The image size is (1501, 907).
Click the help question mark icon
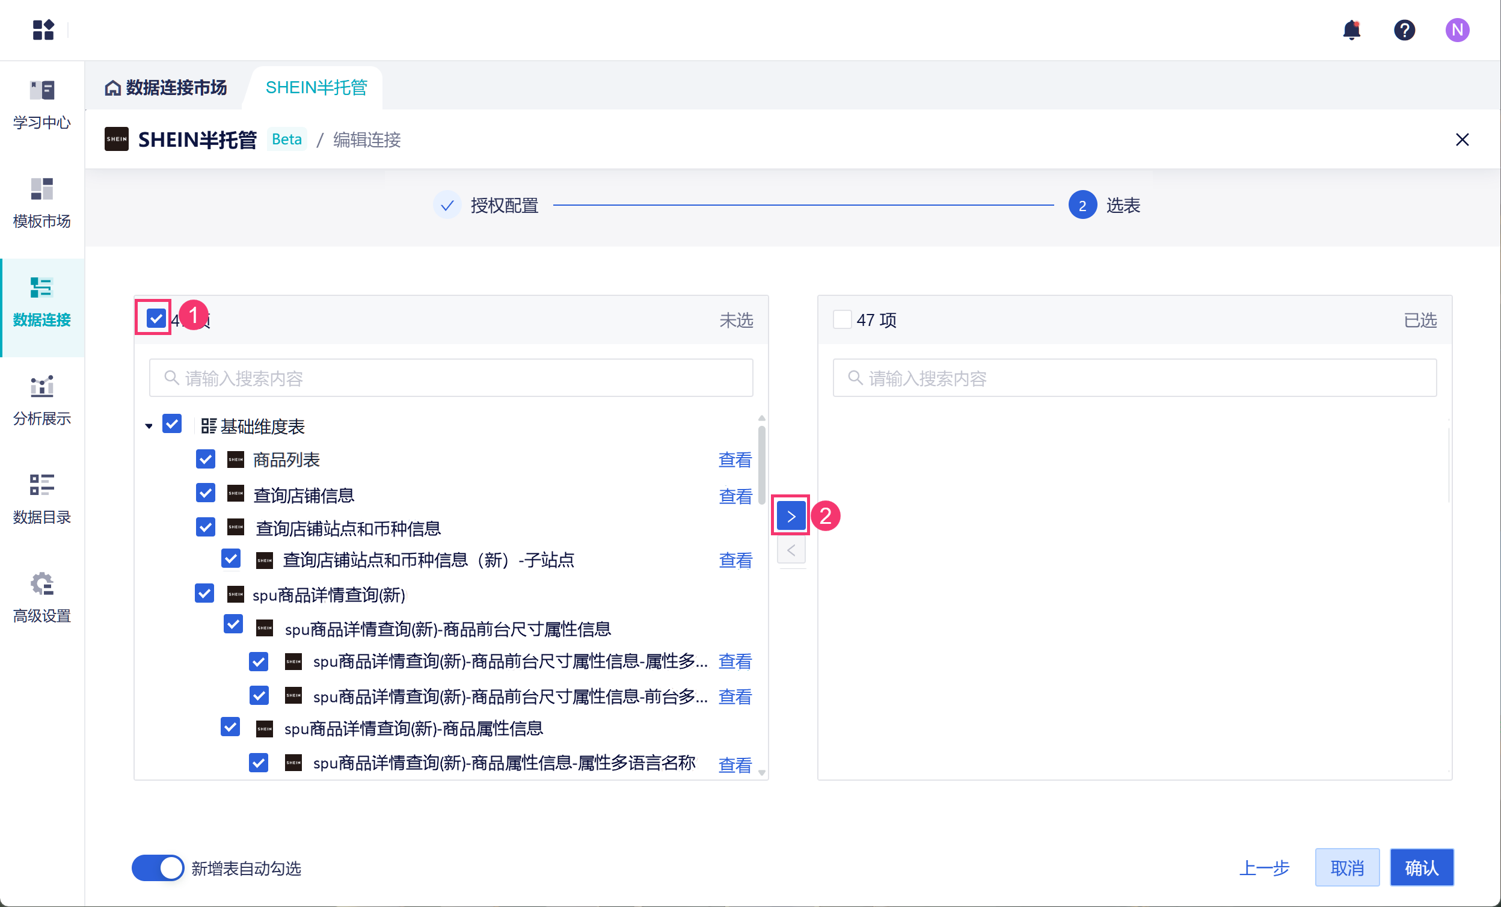pos(1404,30)
